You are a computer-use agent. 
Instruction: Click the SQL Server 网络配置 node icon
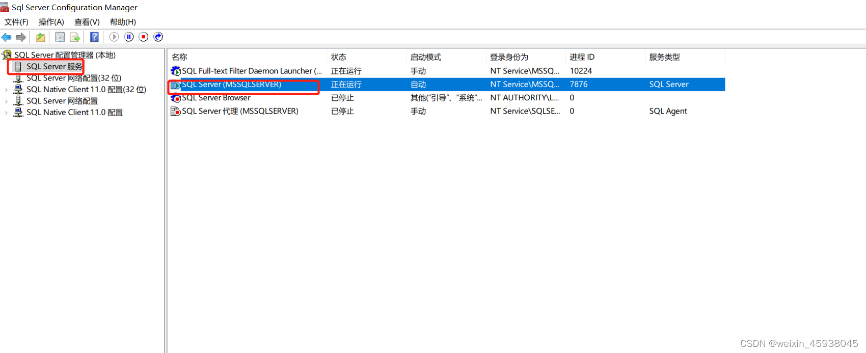tap(18, 101)
